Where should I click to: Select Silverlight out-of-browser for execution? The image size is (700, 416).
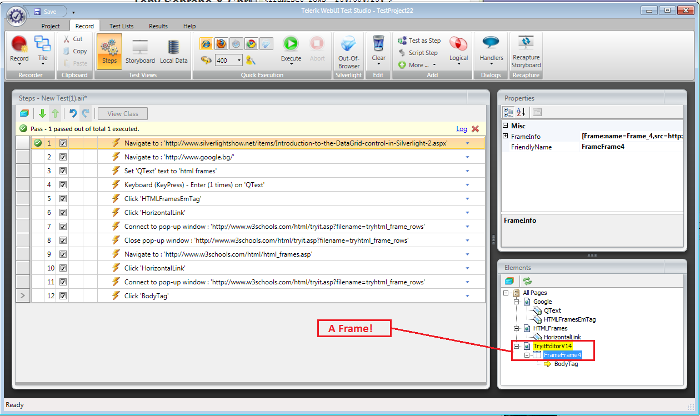[266, 44]
